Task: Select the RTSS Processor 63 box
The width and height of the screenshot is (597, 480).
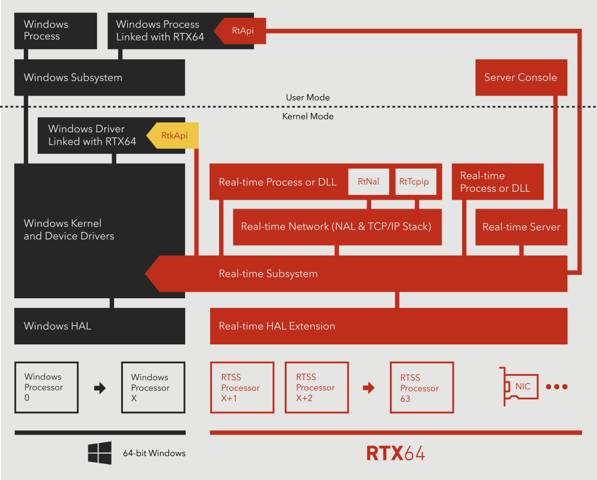Action: coord(422,387)
